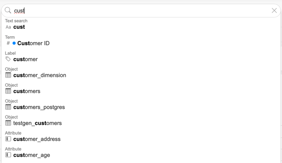The width and height of the screenshot is (282, 163).
Task: Clear the search with the X icon
Action: [274, 11]
